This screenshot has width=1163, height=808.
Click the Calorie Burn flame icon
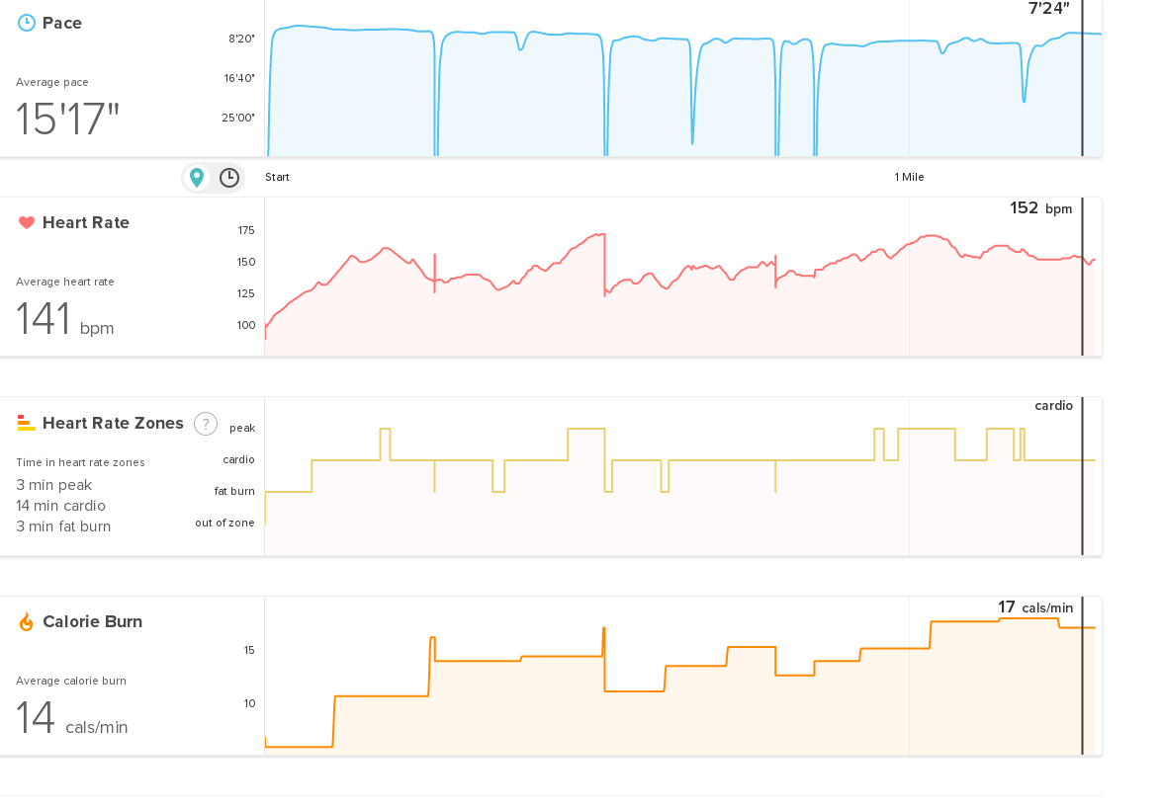click(x=26, y=622)
